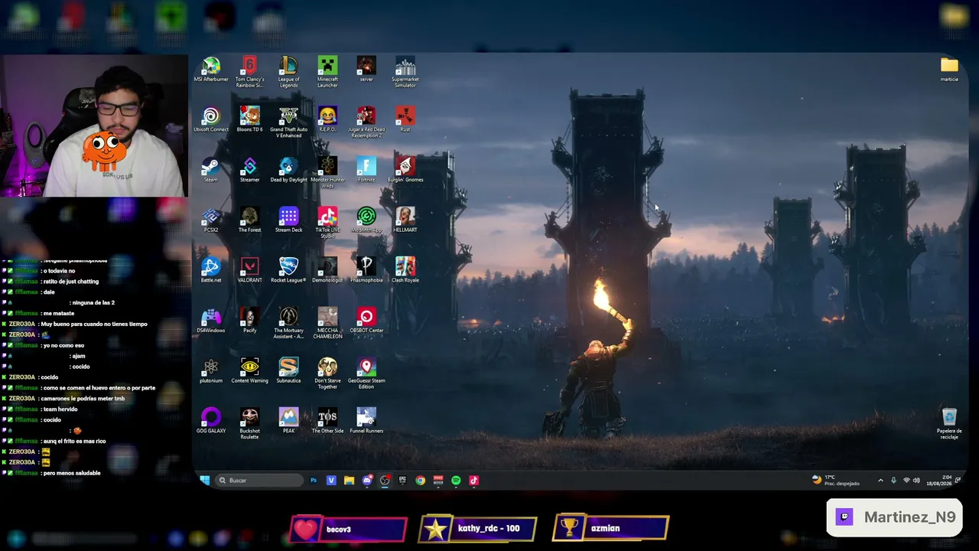Screen dimensions: 979x551
Task: Click the Discord taskbar icon
Action: [367, 481]
